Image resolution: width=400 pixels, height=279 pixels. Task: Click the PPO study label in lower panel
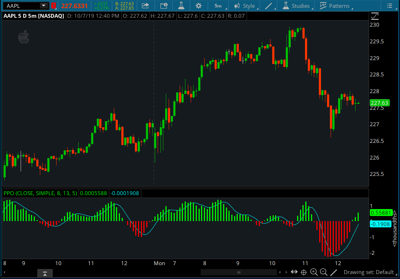40,193
